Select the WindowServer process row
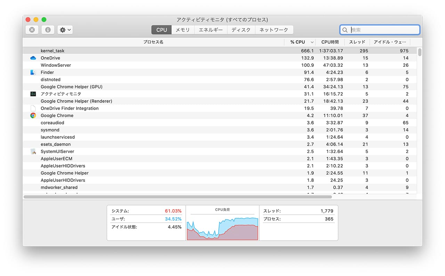This screenshot has height=276, width=445. pos(220,65)
